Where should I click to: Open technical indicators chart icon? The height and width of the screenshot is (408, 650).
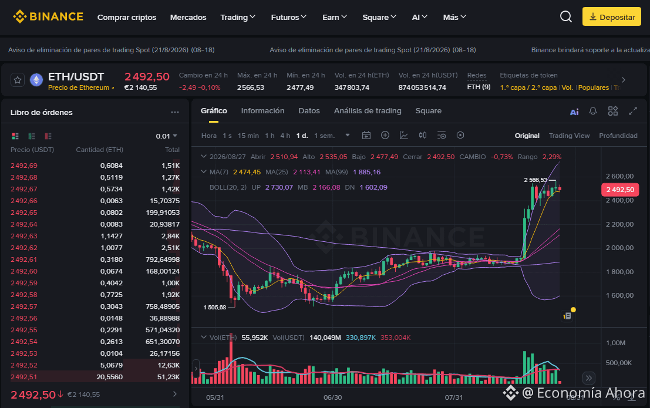pos(404,135)
